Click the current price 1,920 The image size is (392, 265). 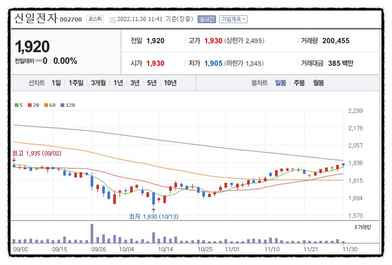click(32, 46)
